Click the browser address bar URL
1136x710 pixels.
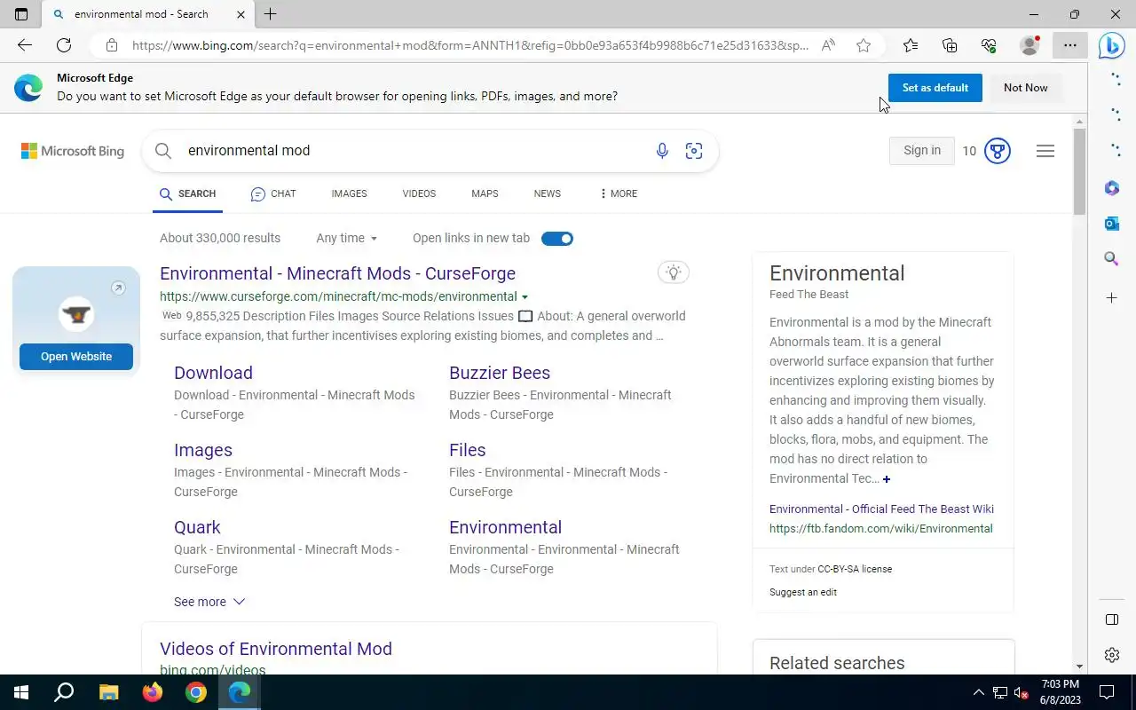(470, 45)
